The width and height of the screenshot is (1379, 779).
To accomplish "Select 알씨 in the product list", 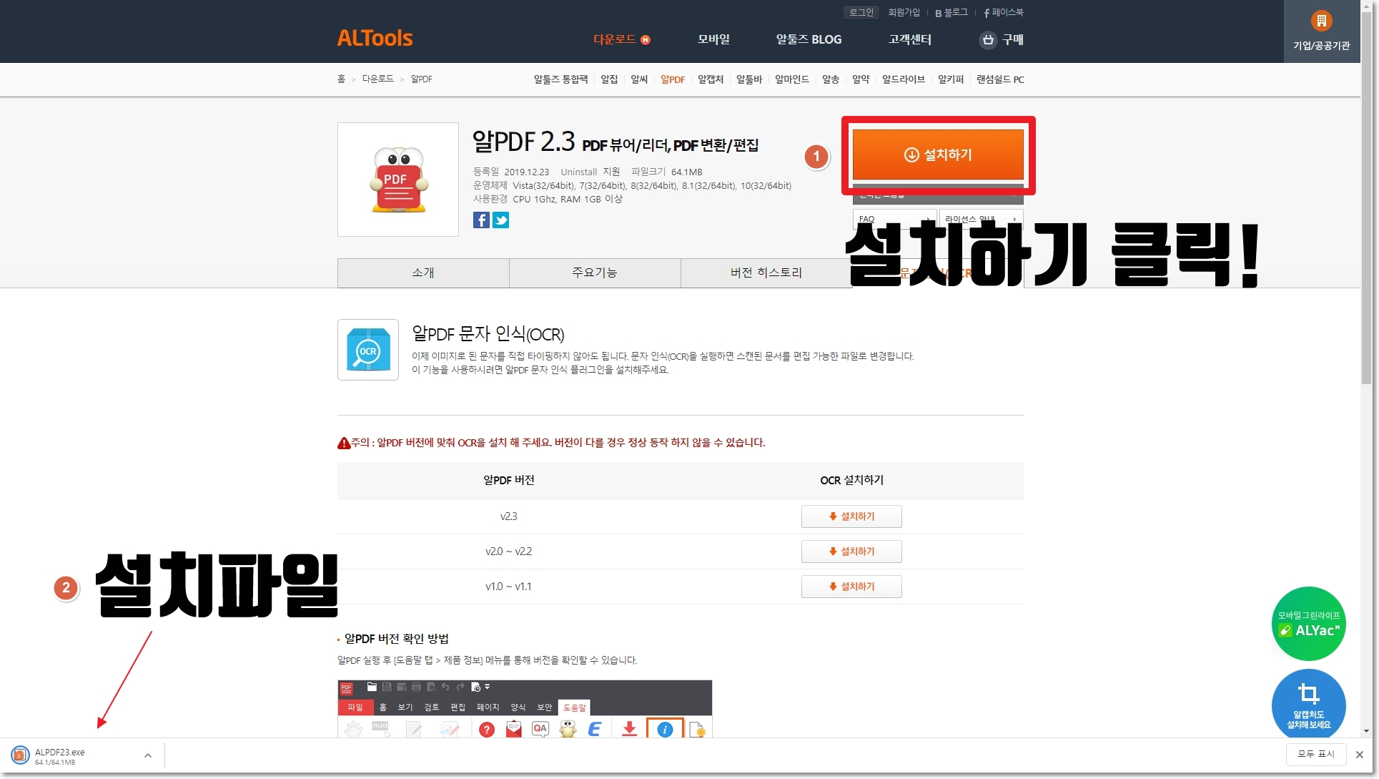I will point(639,79).
